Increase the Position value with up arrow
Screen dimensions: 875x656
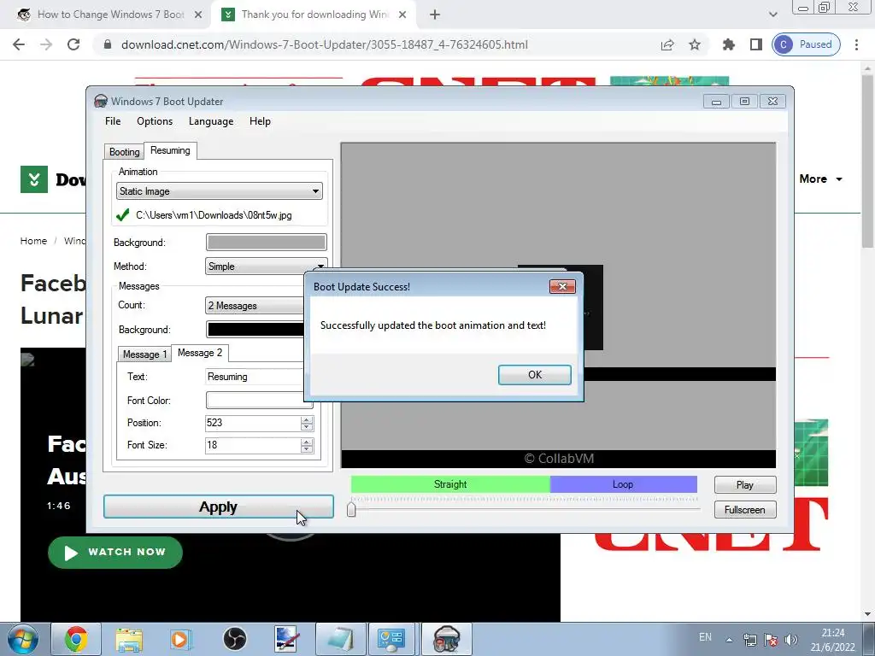307,419
